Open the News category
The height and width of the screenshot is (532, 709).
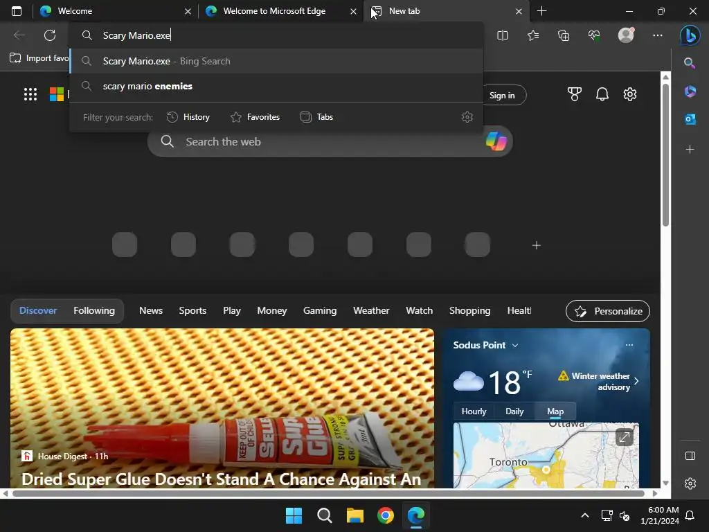pyautogui.click(x=150, y=311)
